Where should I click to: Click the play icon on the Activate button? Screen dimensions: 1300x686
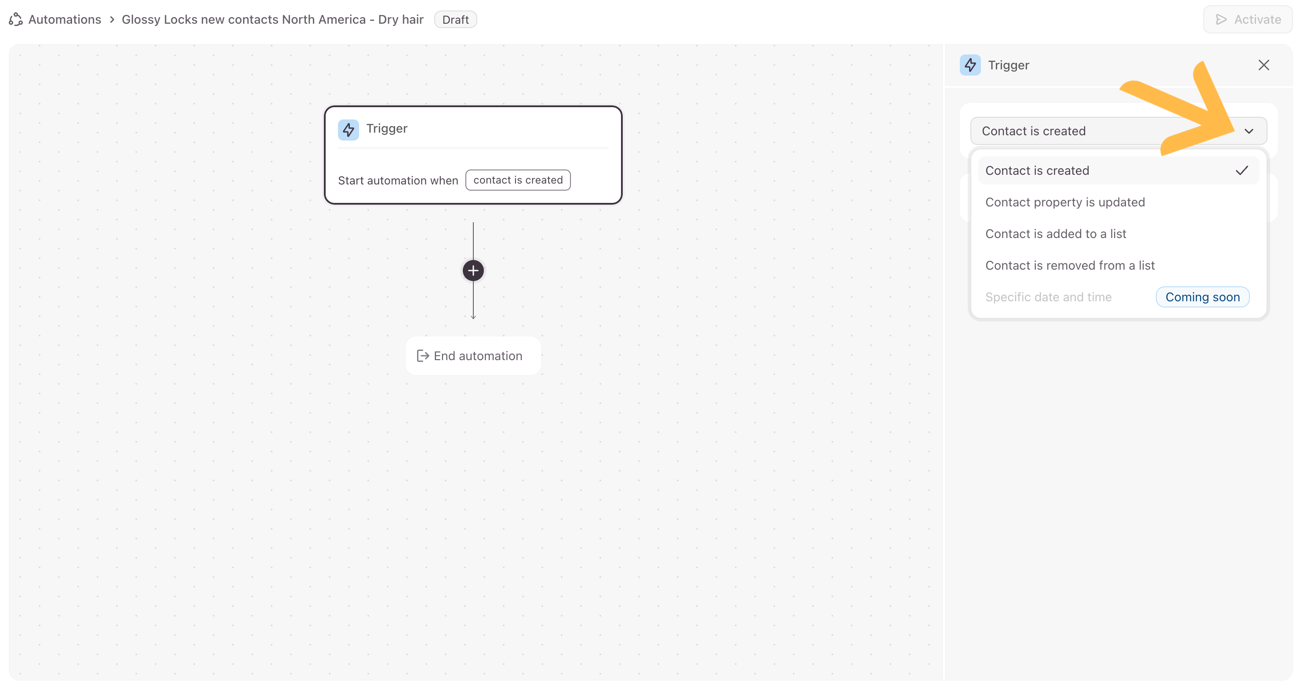[1221, 19]
